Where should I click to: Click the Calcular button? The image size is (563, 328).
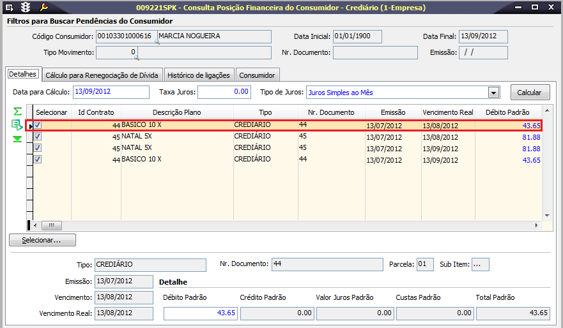click(530, 93)
